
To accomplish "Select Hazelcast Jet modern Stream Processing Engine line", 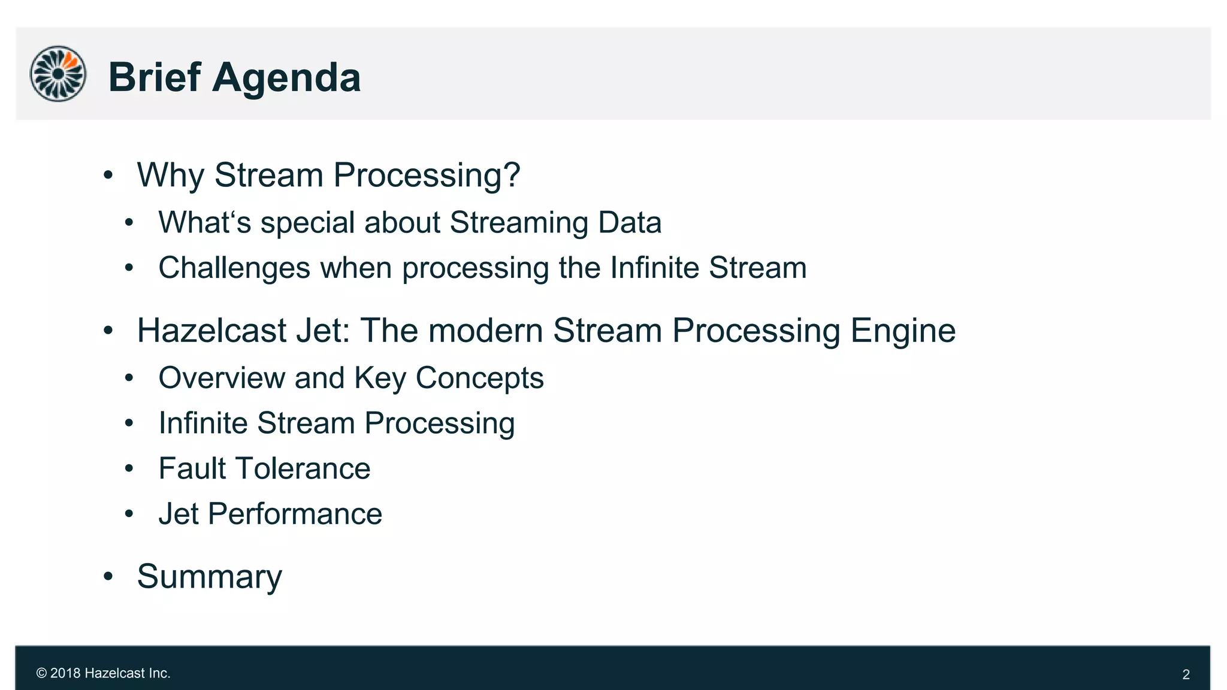I will pyautogui.click(x=546, y=331).
